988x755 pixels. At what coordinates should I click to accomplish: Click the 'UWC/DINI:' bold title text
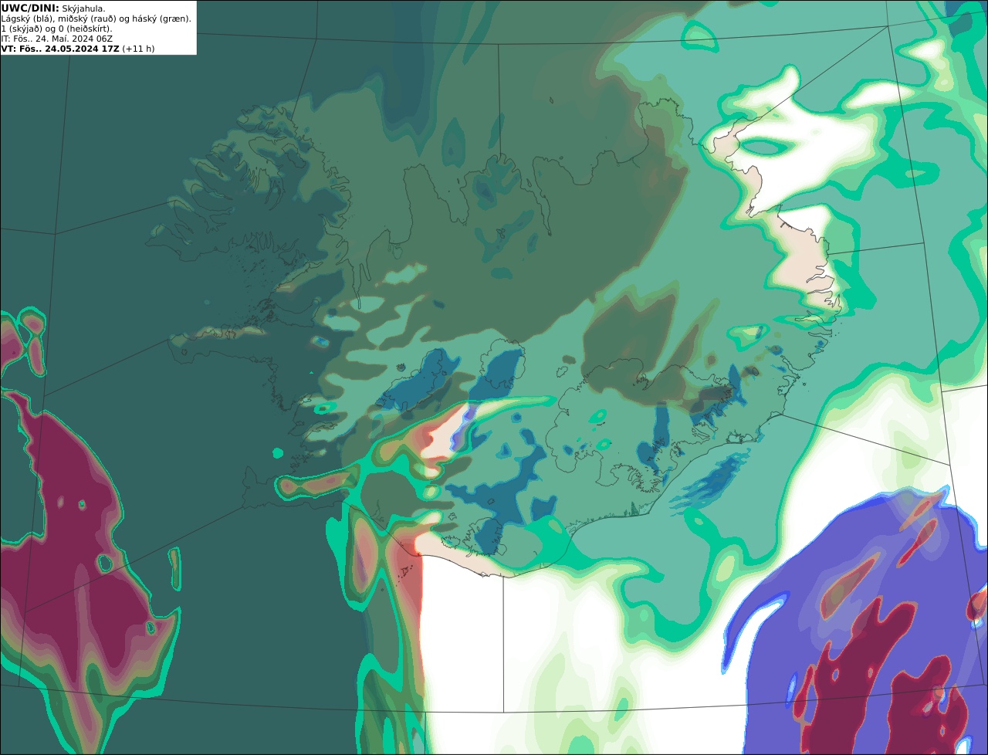tap(30, 8)
